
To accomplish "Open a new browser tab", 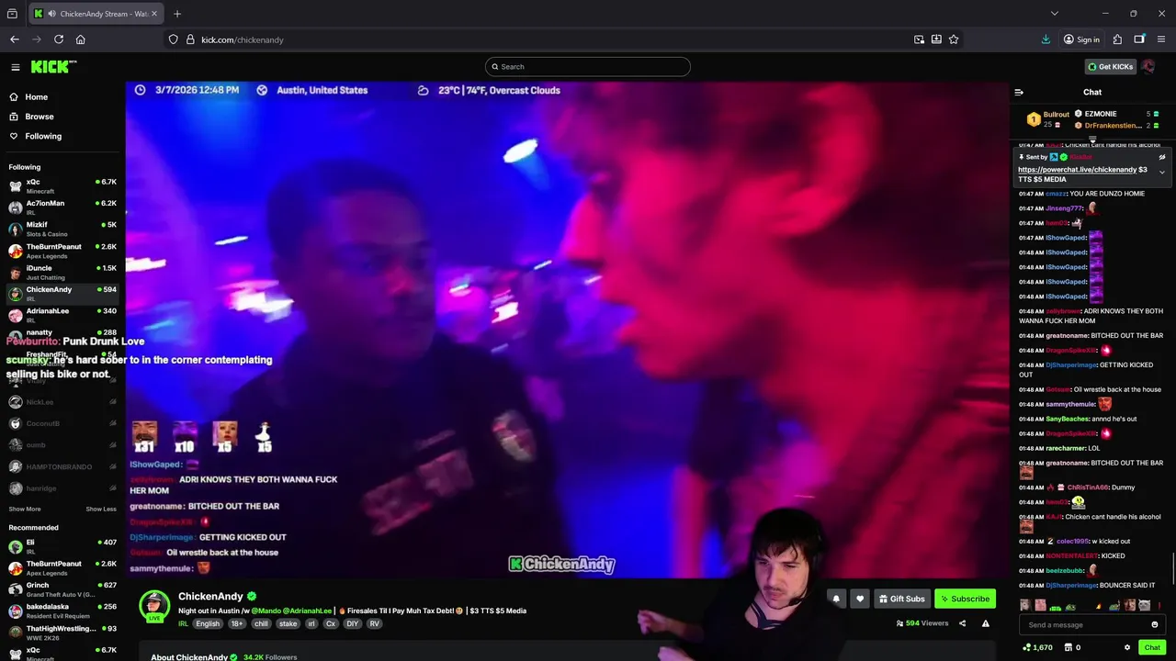I will click(x=177, y=14).
